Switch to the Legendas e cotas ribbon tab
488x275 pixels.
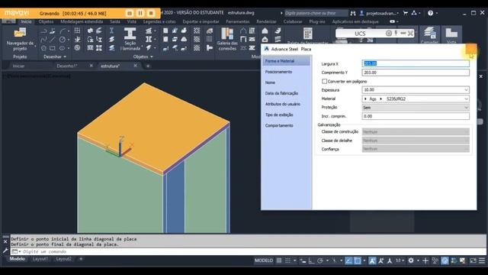(159, 21)
